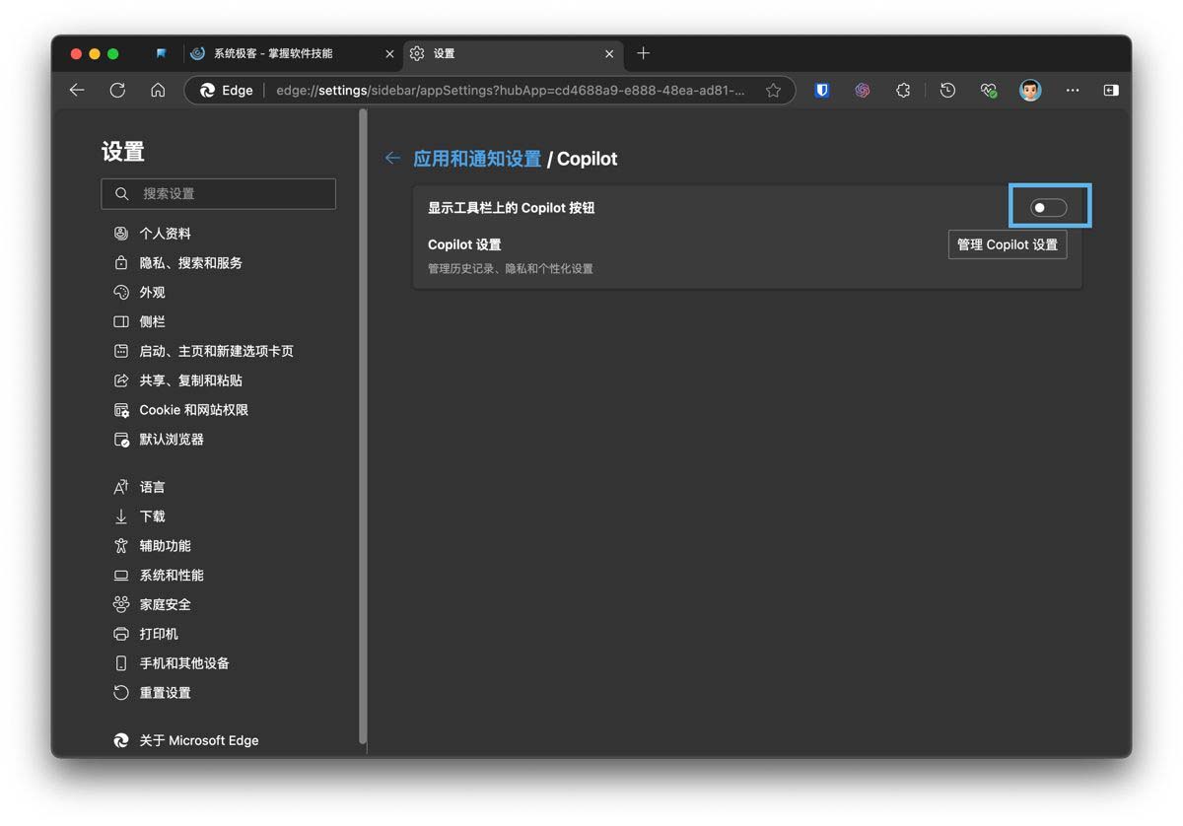
Task: Click the edge://settings address bar URL
Action: (x=511, y=91)
